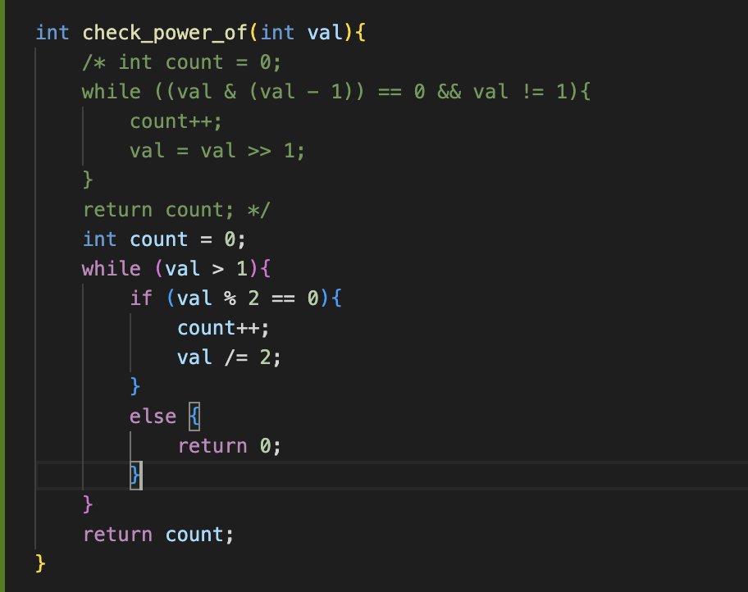Screen dimensions: 748x592
Task: Click the commented "return count; */" line
Action: coord(176,210)
